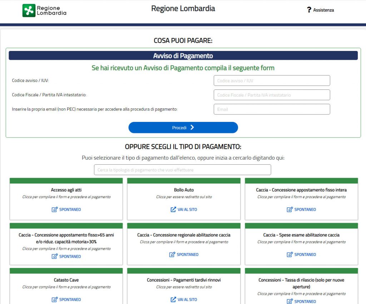The image size is (366, 304).
Task: Focus the Codice Fiscale / Partita IVA field
Action: click(x=272, y=95)
